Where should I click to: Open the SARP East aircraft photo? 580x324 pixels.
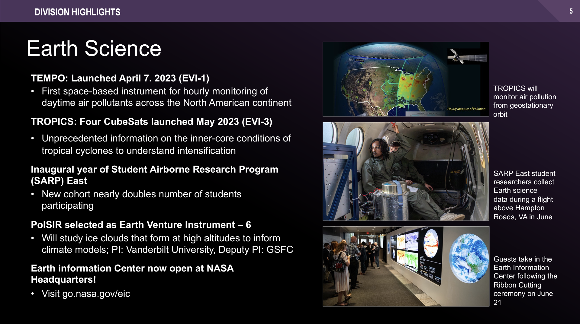tap(406, 171)
